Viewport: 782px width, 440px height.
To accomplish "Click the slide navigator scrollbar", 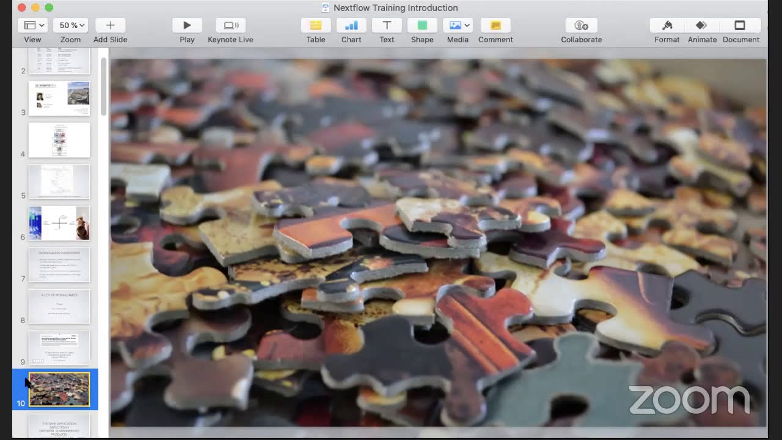I will click(x=104, y=86).
